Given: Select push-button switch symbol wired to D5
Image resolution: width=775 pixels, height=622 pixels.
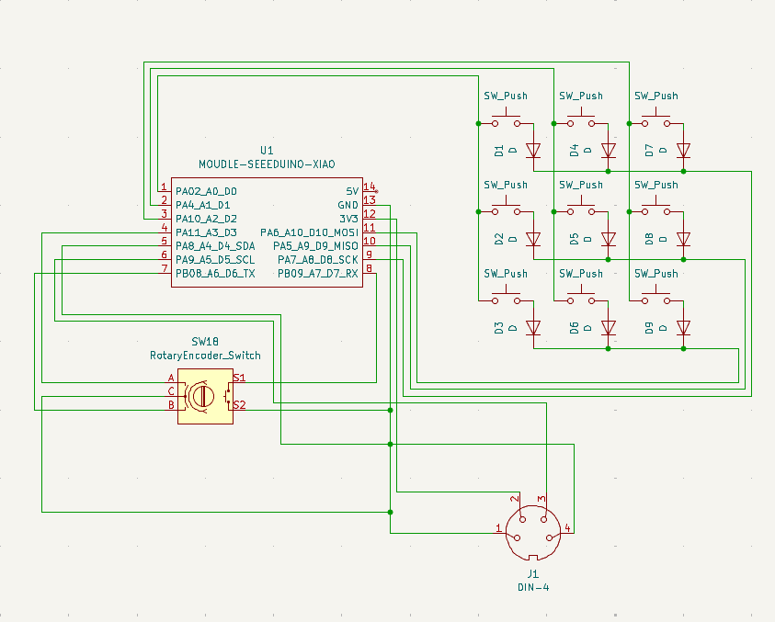Looking at the screenshot, I should (x=581, y=208).
